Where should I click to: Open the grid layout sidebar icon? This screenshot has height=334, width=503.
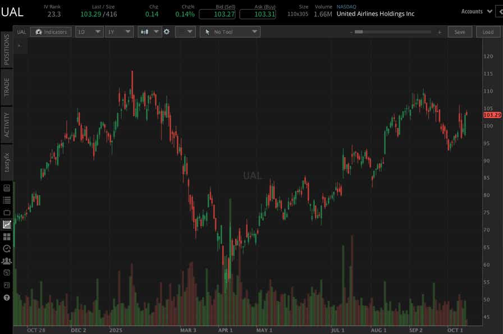(x=7, y=237)
